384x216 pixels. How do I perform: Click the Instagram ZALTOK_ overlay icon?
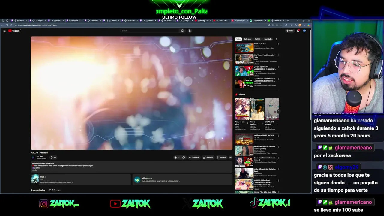pos(44,204)
